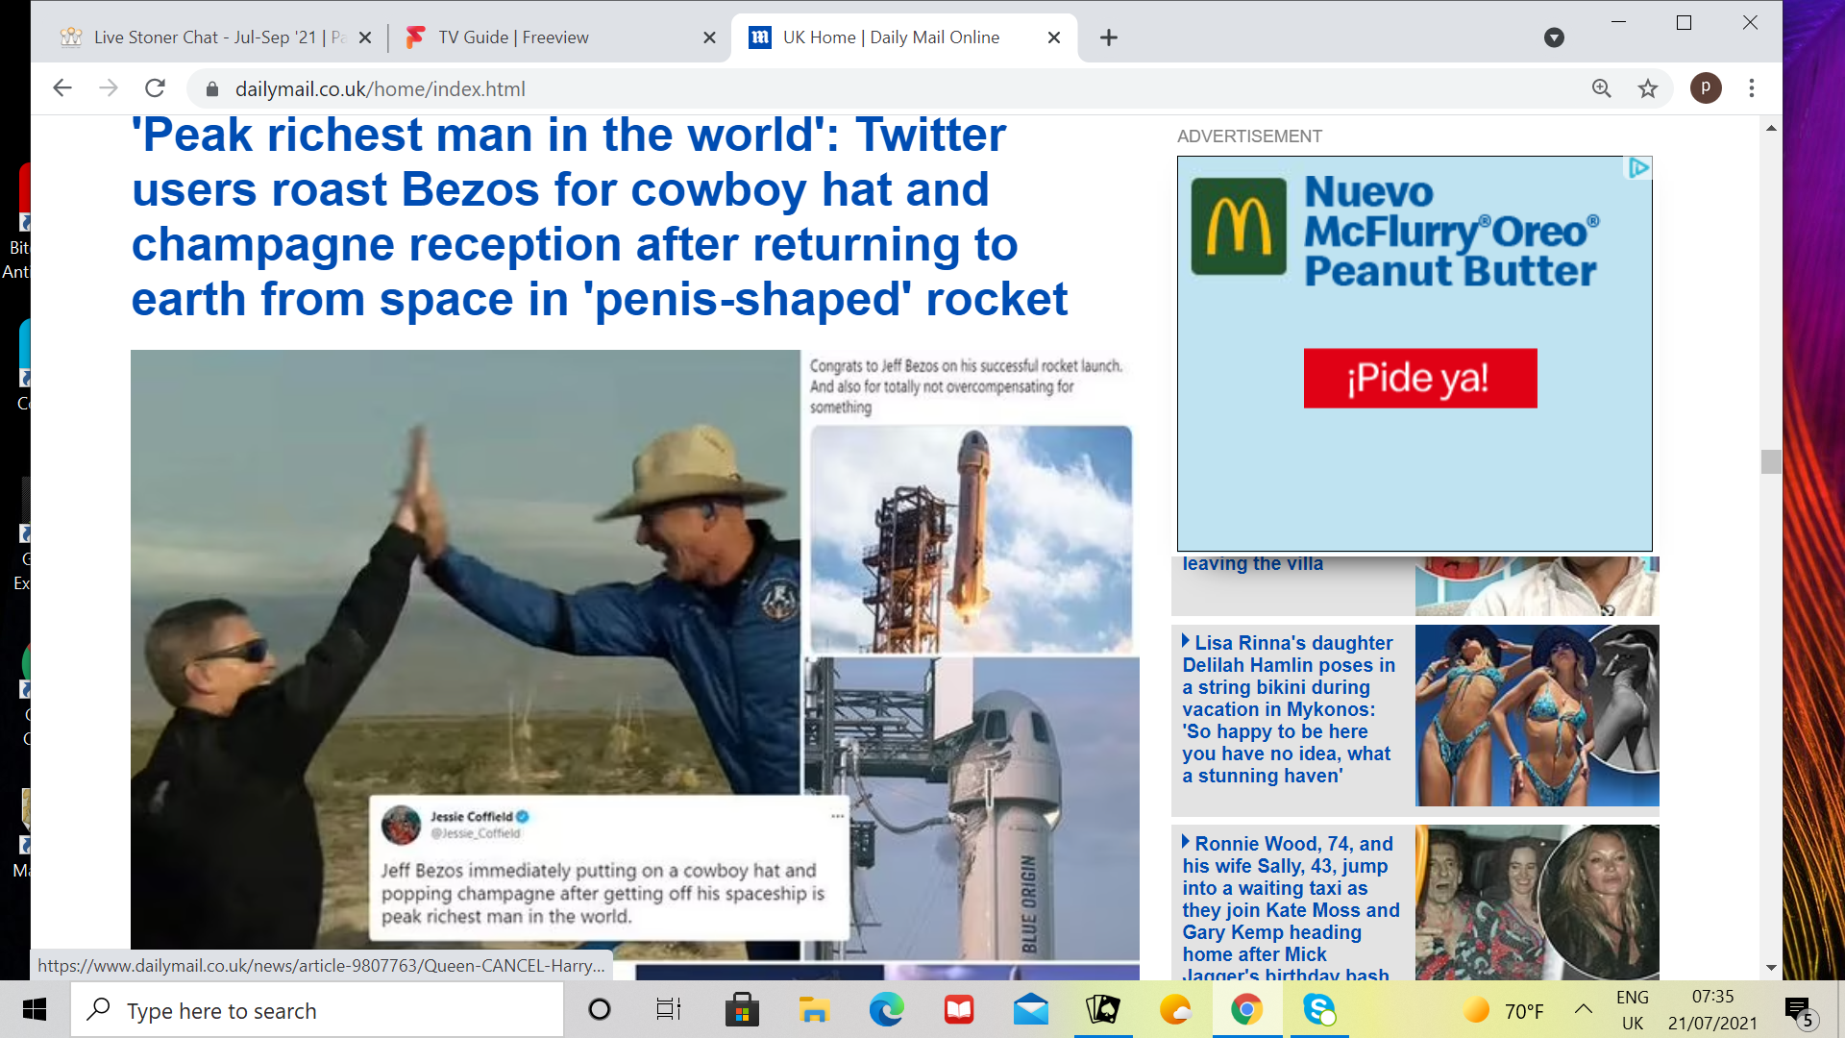Click the ¡Pide ya! ad button

tap(1419, 379)
